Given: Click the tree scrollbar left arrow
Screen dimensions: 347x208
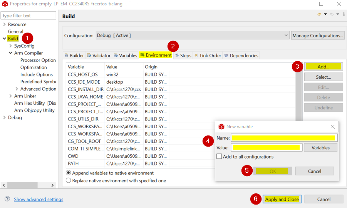Looking at the screenshot, I should coord(4,185).
